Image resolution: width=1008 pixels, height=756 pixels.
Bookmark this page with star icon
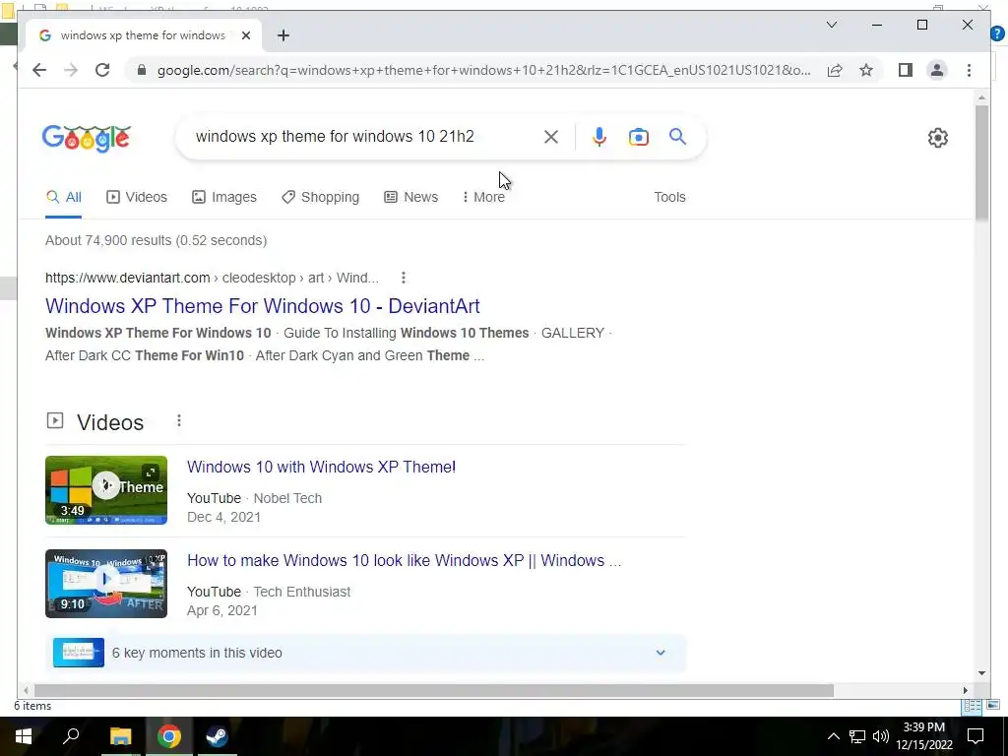(866, 70)
